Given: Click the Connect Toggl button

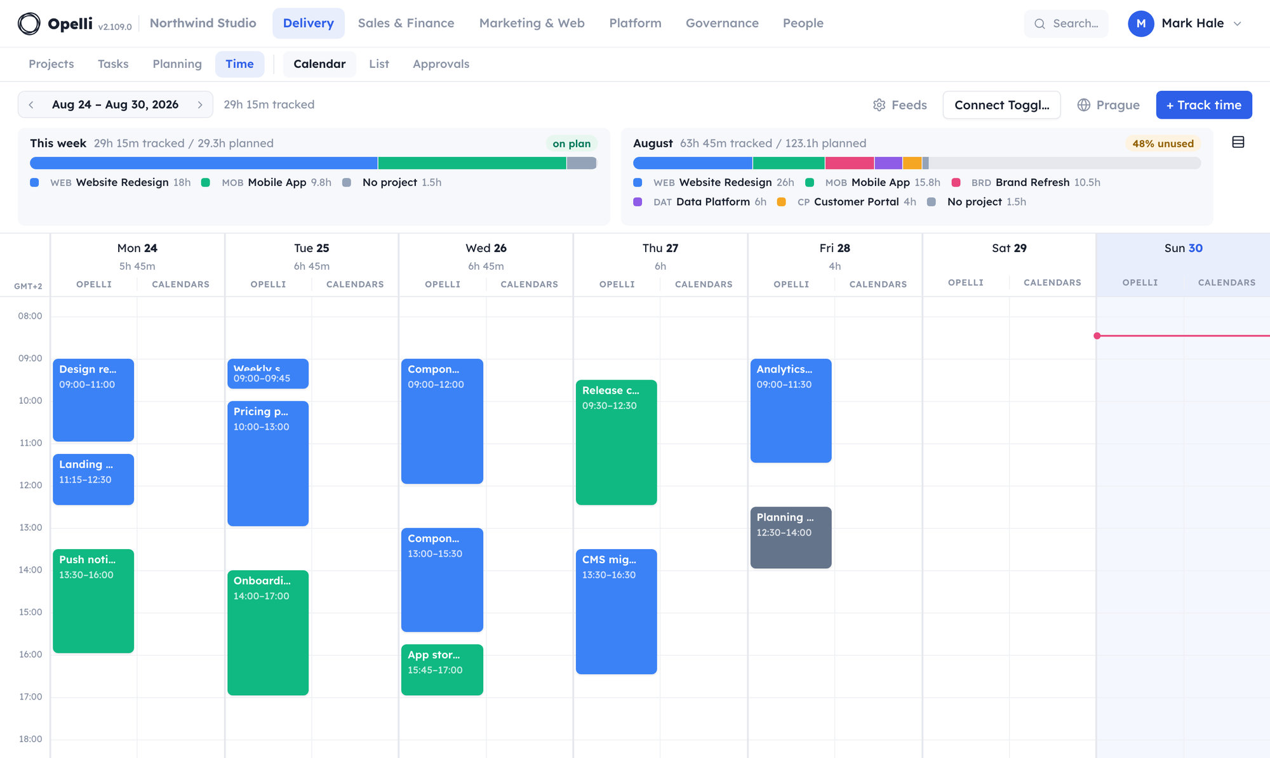Looking at the screenshot, I should tap(1001, 105).
